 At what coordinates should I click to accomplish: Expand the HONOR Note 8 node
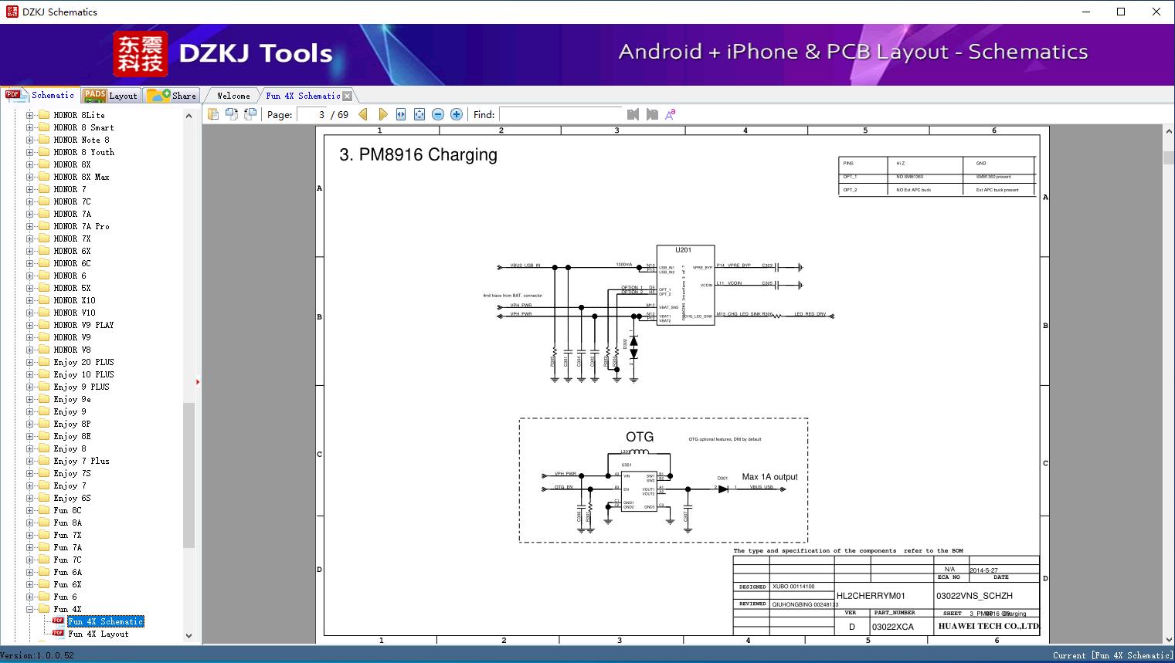tap(29, 140)
